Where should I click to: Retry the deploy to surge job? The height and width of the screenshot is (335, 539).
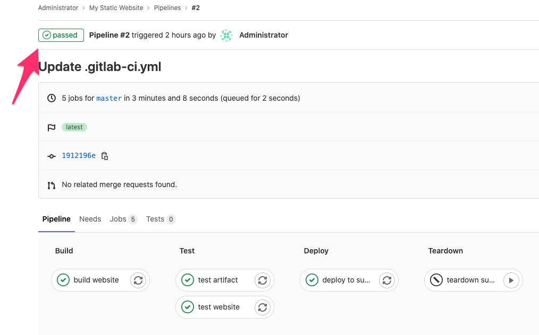387,280
